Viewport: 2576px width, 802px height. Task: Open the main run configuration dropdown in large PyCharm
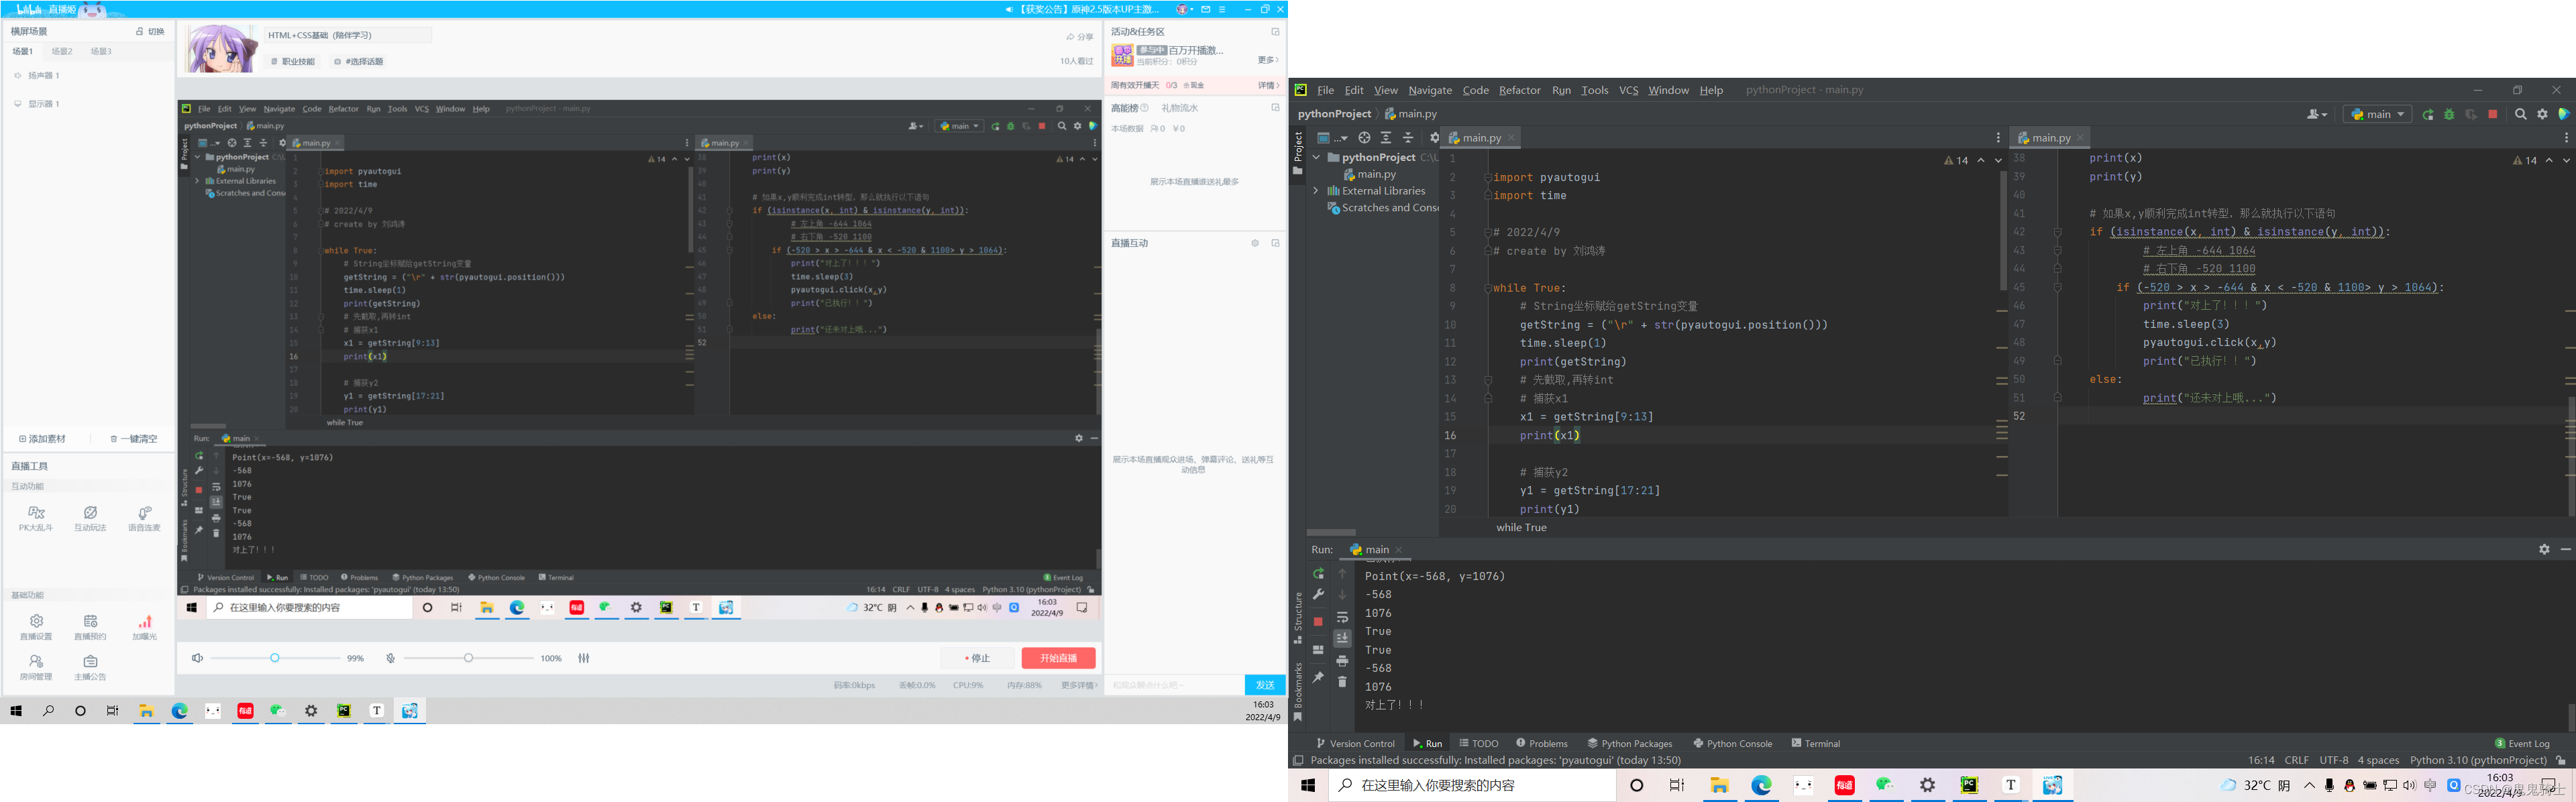click(x=2377, y=114)
